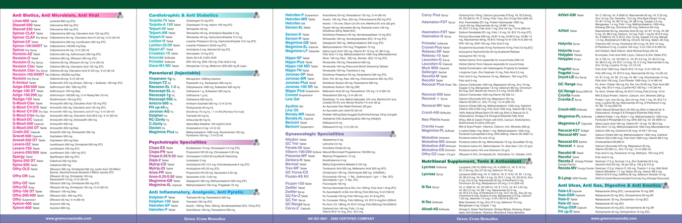Image resolution: width=682 pixels, height=223 pixels.
Task: Click the 'Vinpenem-1g' injection product name
Action: point(161,78)
